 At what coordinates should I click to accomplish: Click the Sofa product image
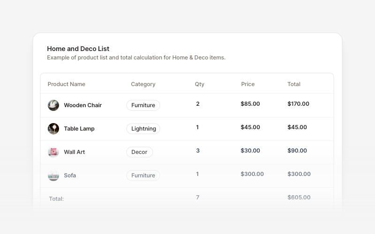(53, 175)
